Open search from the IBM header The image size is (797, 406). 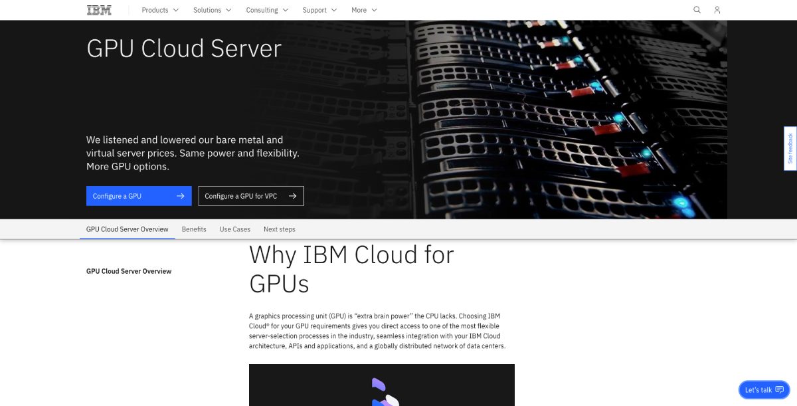697,10
